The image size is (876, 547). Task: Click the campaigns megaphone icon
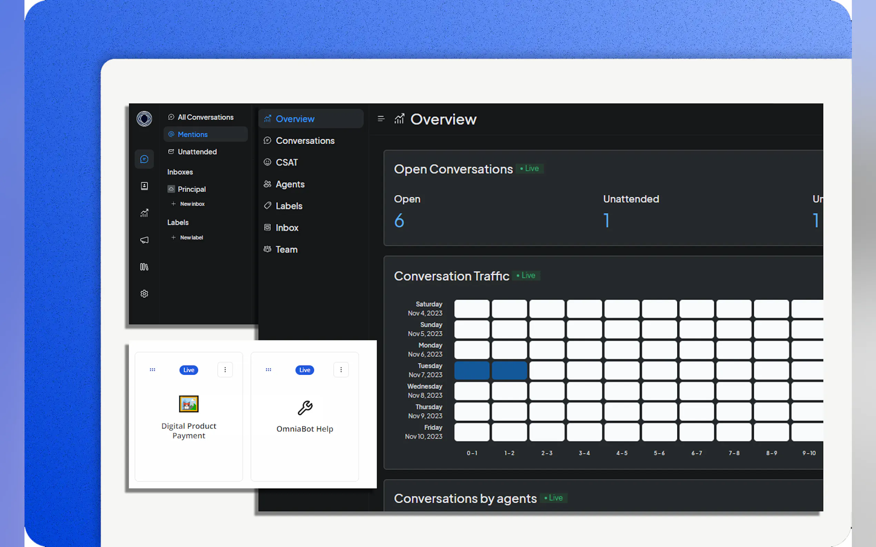(144, 240)
